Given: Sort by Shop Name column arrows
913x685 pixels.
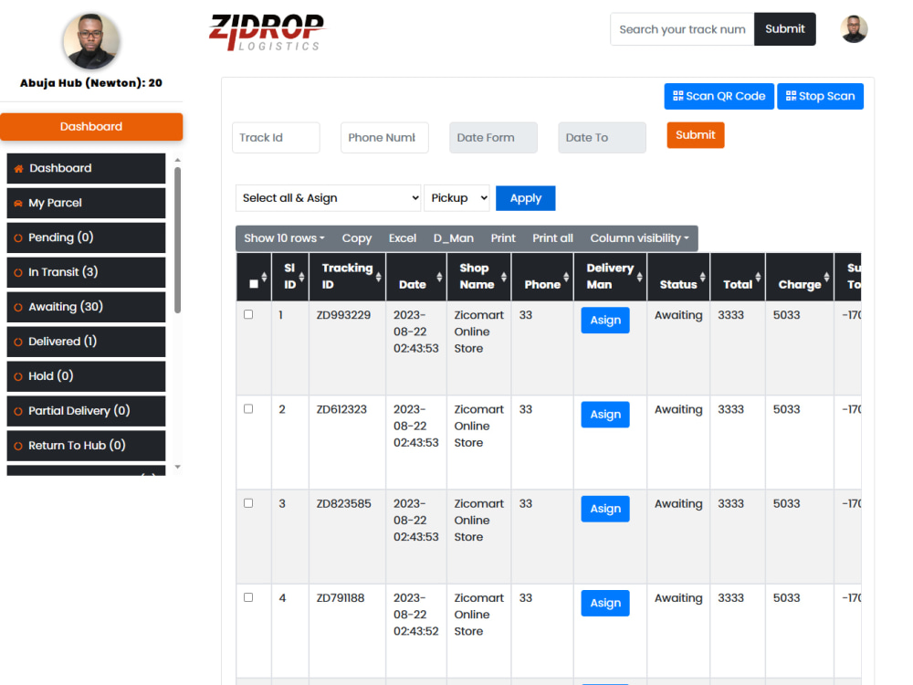Looking at the screenshot, I should click(x=504, y=277).
